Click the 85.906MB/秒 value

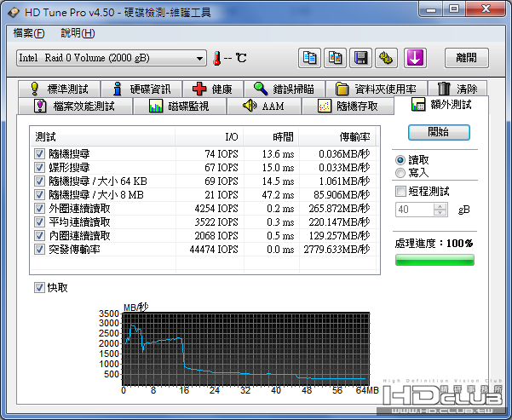342,195
